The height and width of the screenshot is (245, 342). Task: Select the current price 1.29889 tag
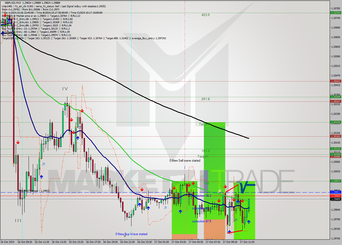coord(335,199)
